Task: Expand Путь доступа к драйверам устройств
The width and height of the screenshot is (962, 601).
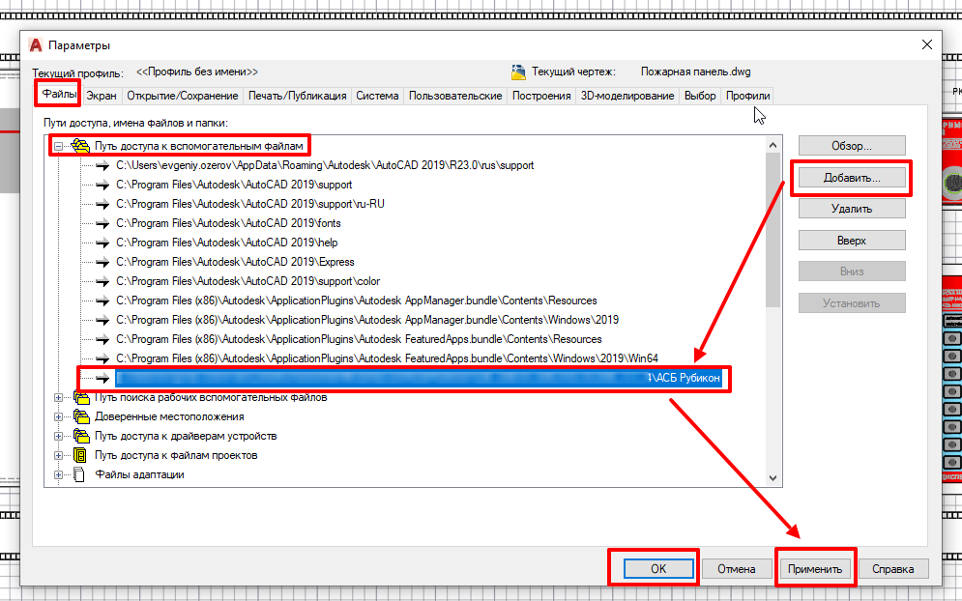Action: click(x=58, y=436)
